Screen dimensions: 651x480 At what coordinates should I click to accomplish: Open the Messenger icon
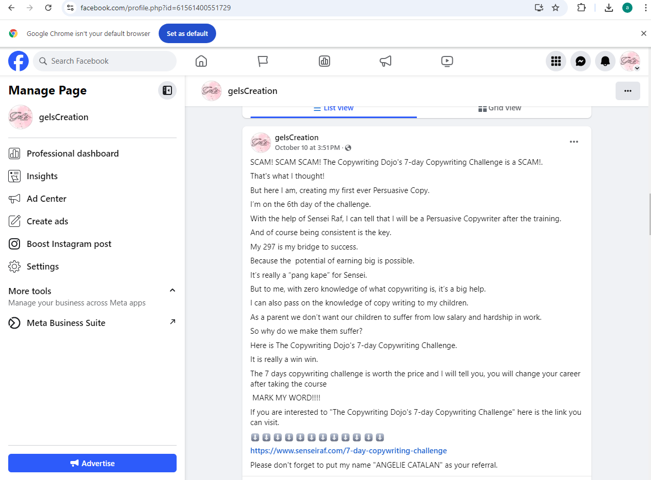pyautogui.click(x=581, y=61)
